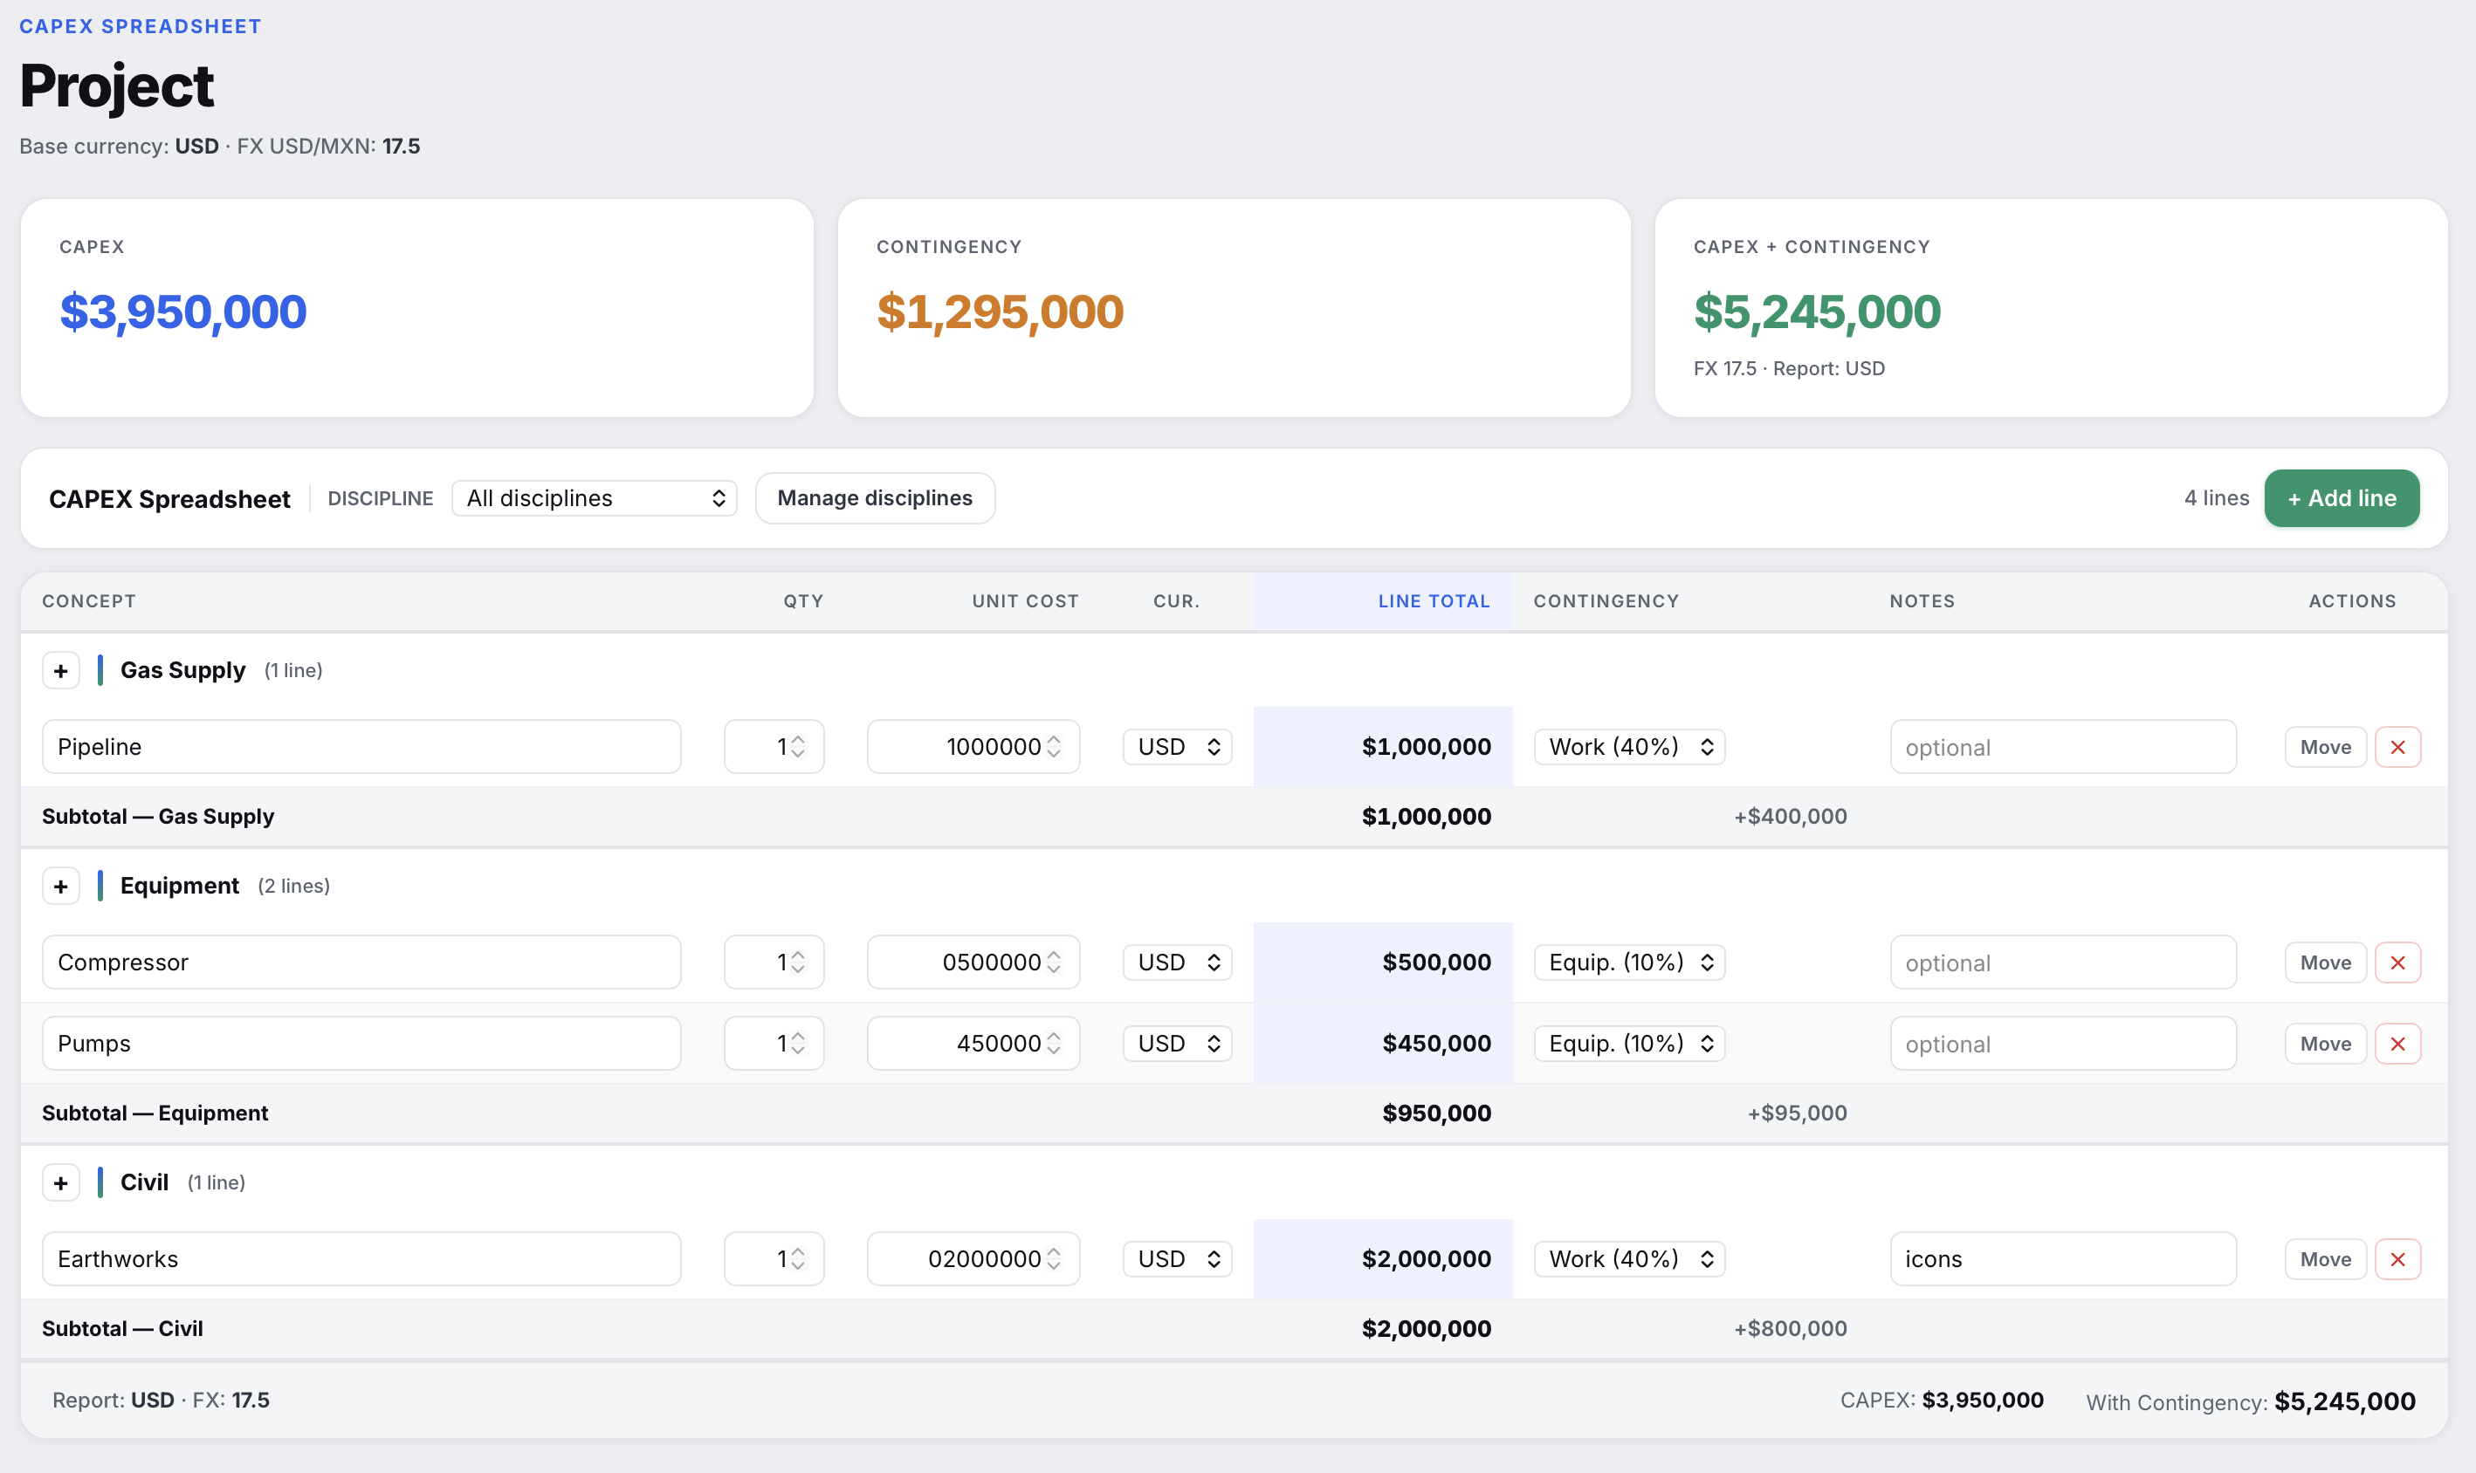Click the plus icon beside Gas Supply

point(60,671)
